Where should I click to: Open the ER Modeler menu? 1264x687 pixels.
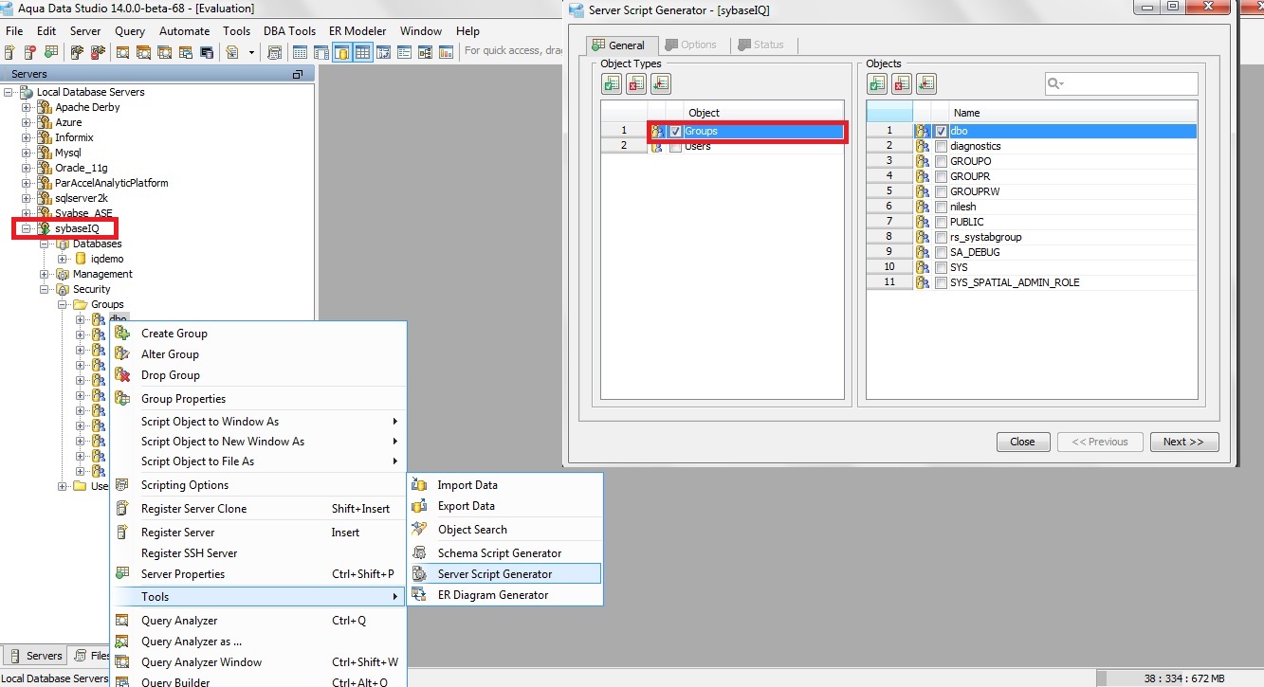click(x=357, y=31)
